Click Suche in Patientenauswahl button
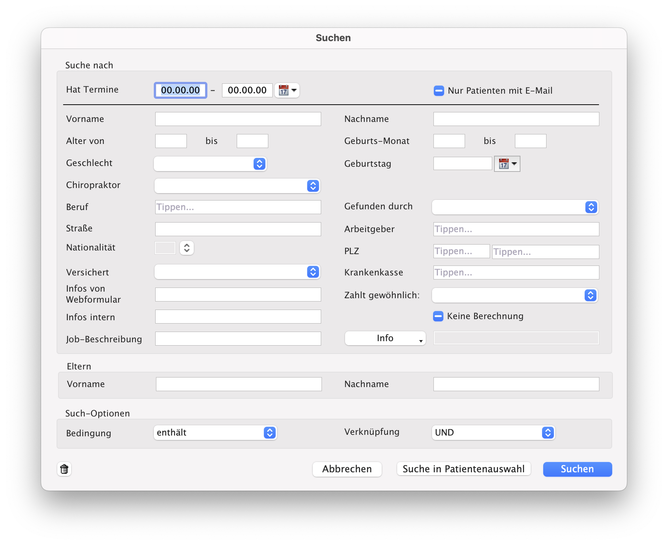Viewport: 668px width, 545px height. point(464,469)
